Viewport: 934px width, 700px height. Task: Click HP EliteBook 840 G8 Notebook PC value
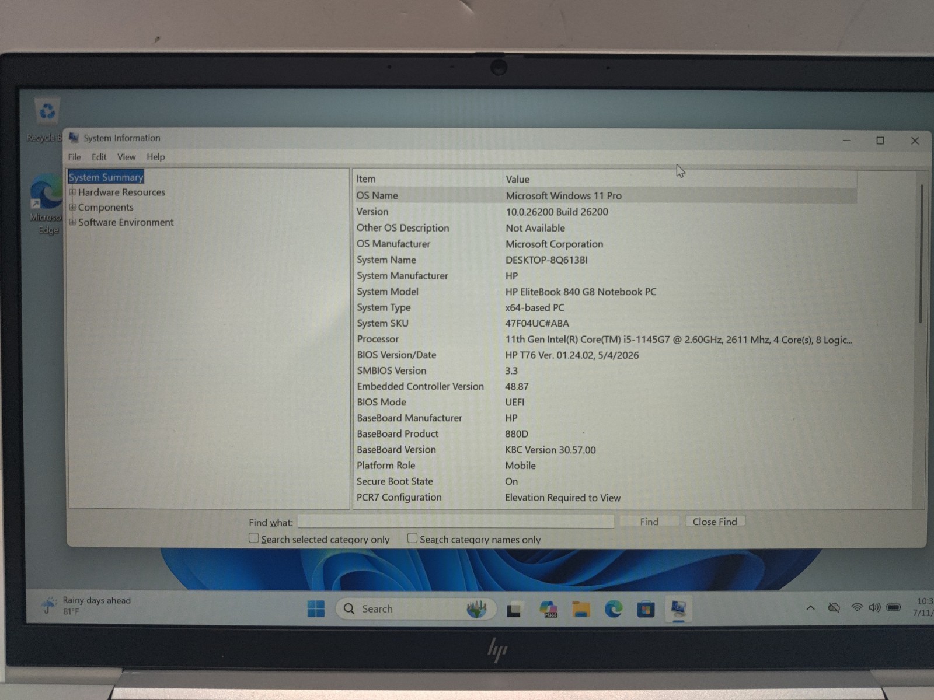click(581, 292)
